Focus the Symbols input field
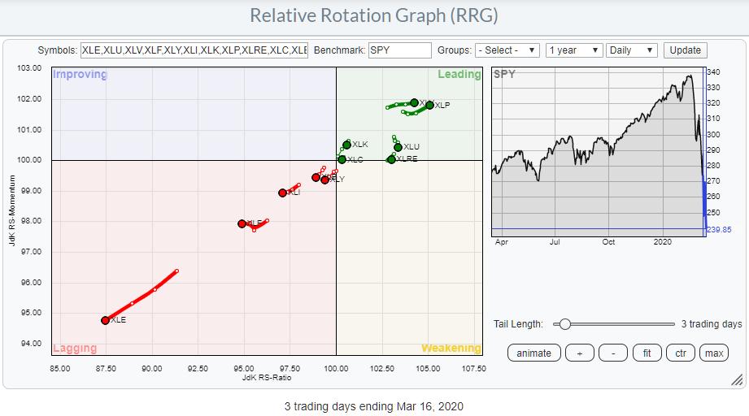 [x=194, y=50]
